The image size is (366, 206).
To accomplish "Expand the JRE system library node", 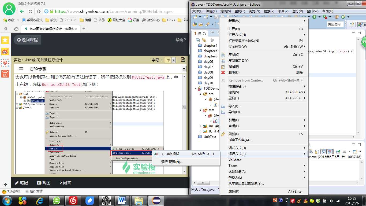I will click(200, 126).
